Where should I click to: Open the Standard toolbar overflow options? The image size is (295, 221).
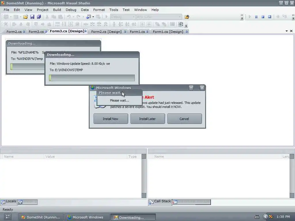pyautogui.click(x=242, y=17)
